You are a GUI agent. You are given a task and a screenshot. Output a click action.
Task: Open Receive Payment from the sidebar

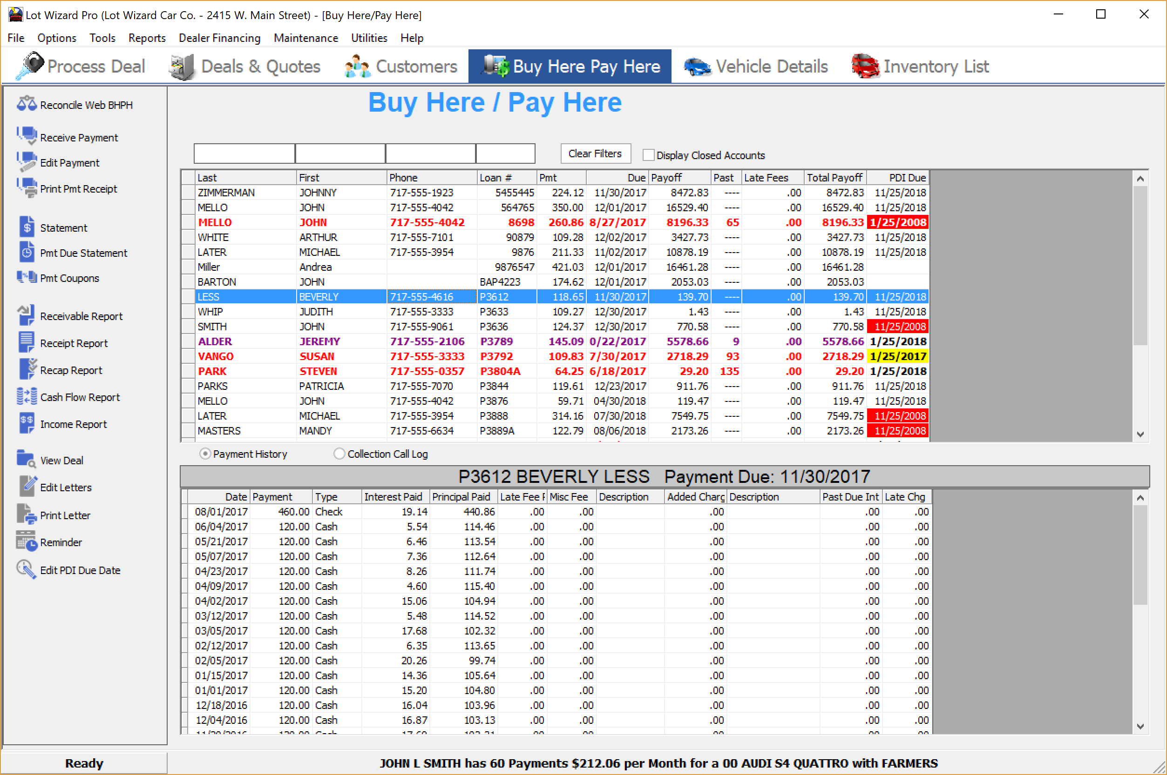[x=79, y=137]
